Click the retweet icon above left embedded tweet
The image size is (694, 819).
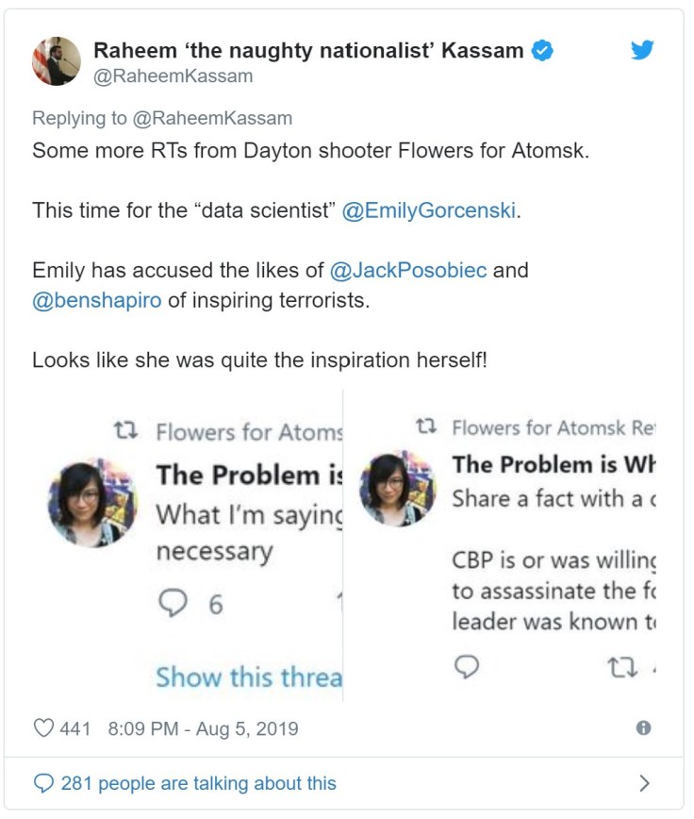126,432
